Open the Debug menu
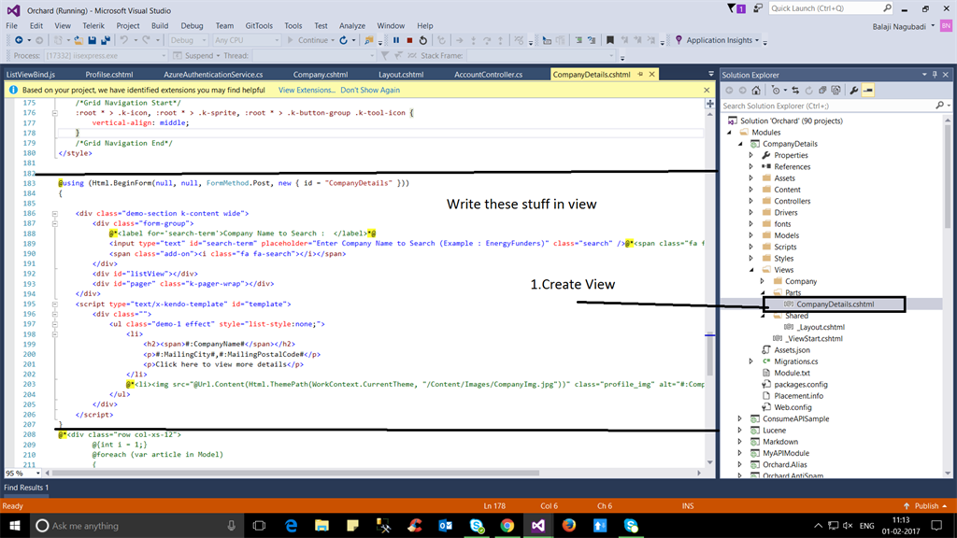The width and height of the screenshot is (957, 538). point(192,25)
